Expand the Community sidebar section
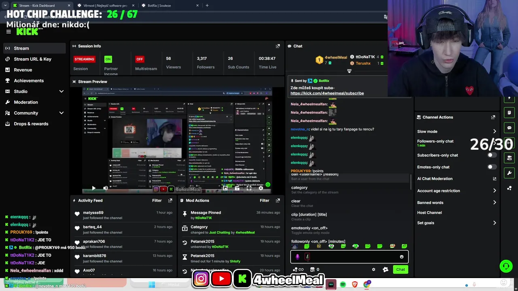This screenshot has height=291, width=518. pos(62,113)
